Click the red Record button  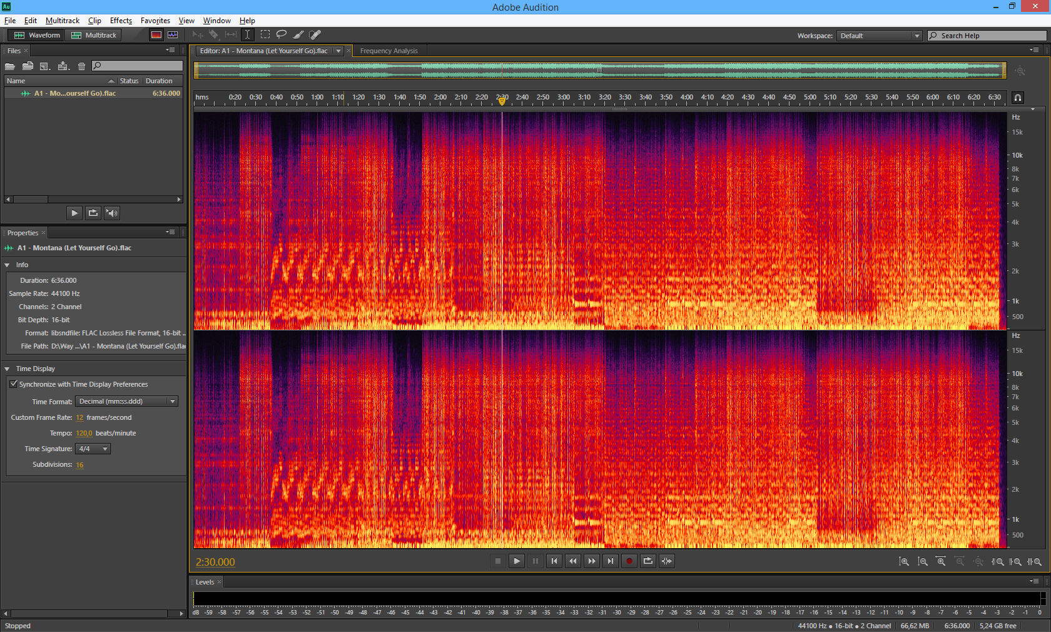629,561
